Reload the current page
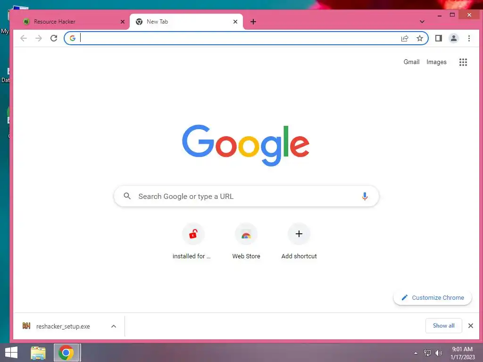The image size is (483, 362). pos(54,38)
